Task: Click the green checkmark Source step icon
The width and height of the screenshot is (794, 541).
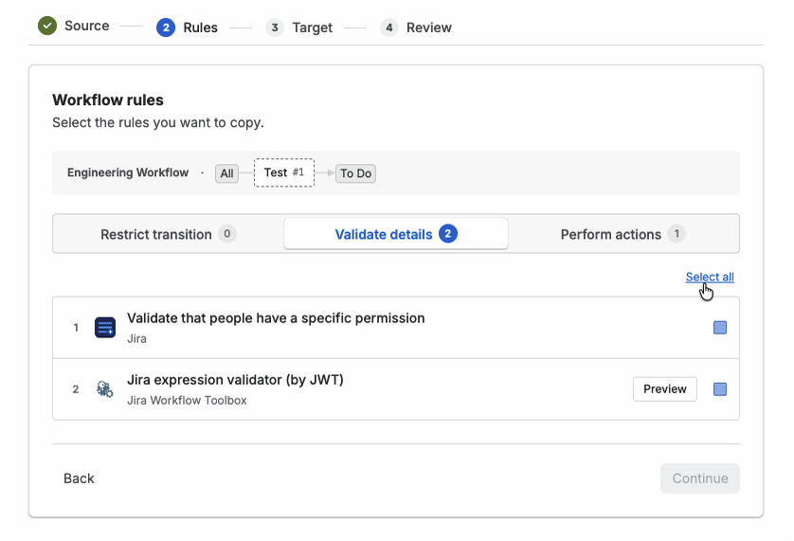Action: (x=47, y=26)
